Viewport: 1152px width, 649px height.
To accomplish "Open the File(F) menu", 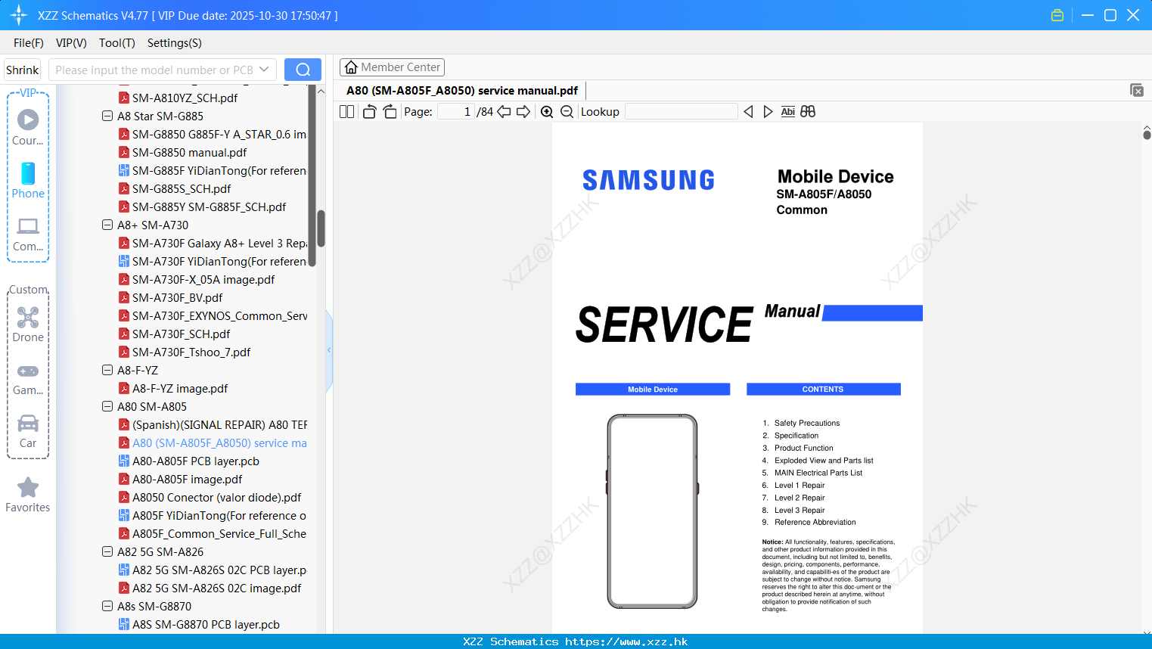I will [x=29, y=42].
